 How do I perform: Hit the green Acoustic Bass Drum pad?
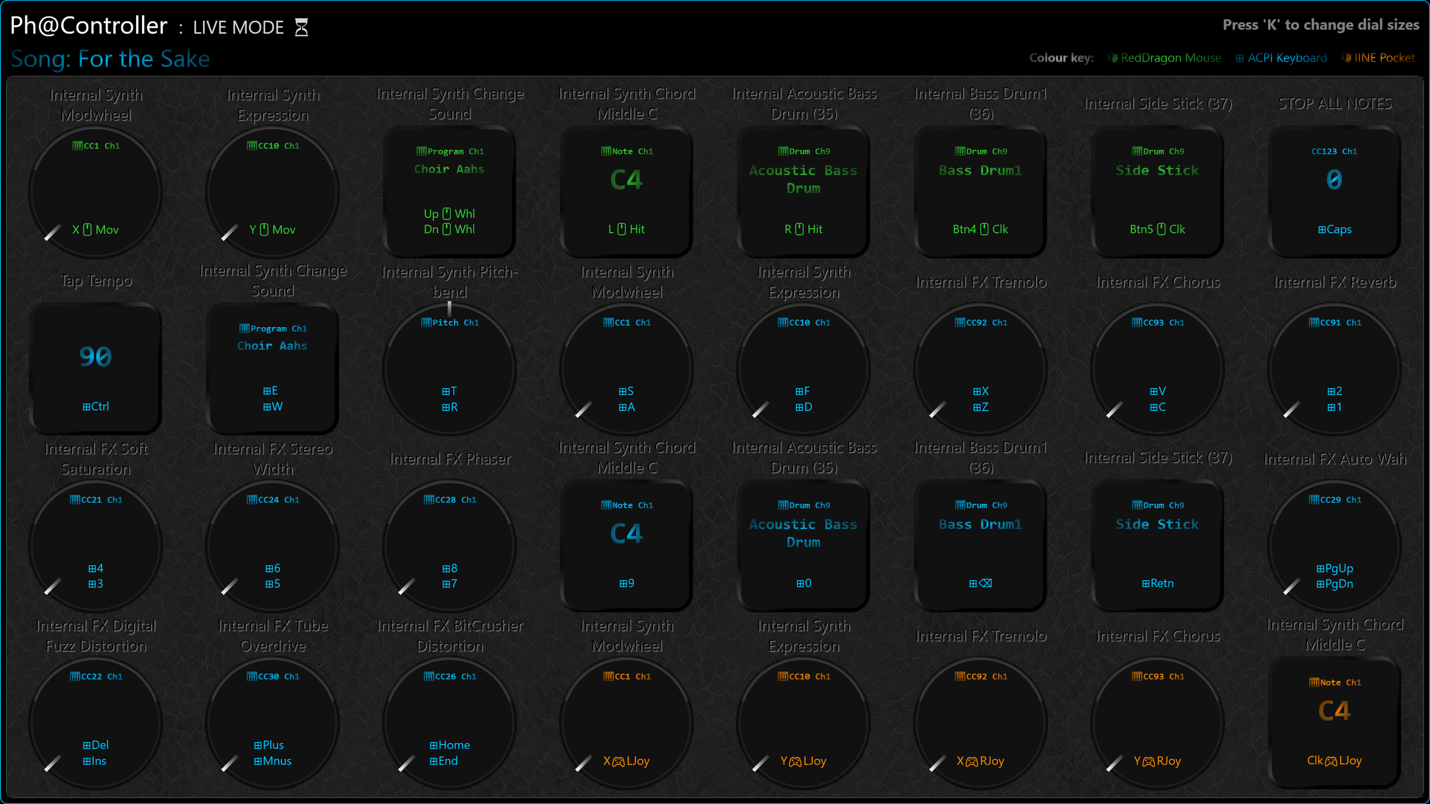point(804,193)
